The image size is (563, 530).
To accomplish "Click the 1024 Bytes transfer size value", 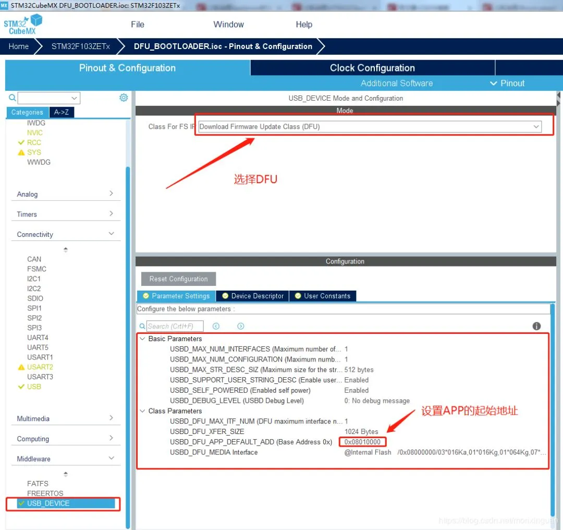I will 361,431.
